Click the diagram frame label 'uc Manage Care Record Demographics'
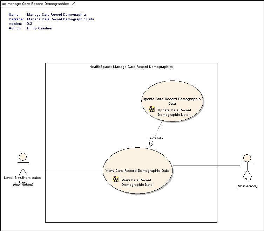Screen dimensions: 264x231 click(35, 4)
